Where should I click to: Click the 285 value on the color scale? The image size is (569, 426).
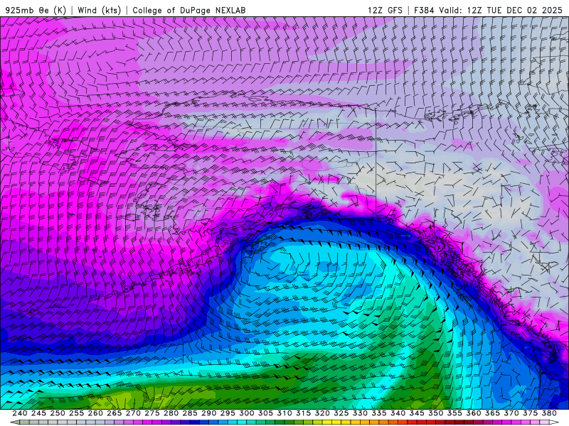(x=190, y=413)
